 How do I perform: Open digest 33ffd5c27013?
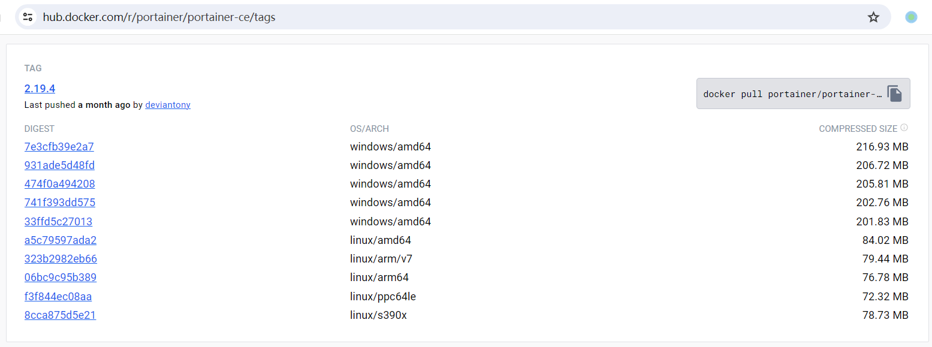click(58, 221)
